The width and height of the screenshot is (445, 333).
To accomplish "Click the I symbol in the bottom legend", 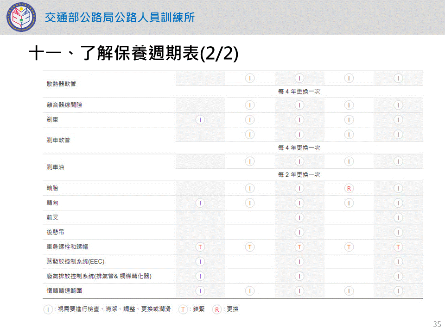I will coord(48,309).
